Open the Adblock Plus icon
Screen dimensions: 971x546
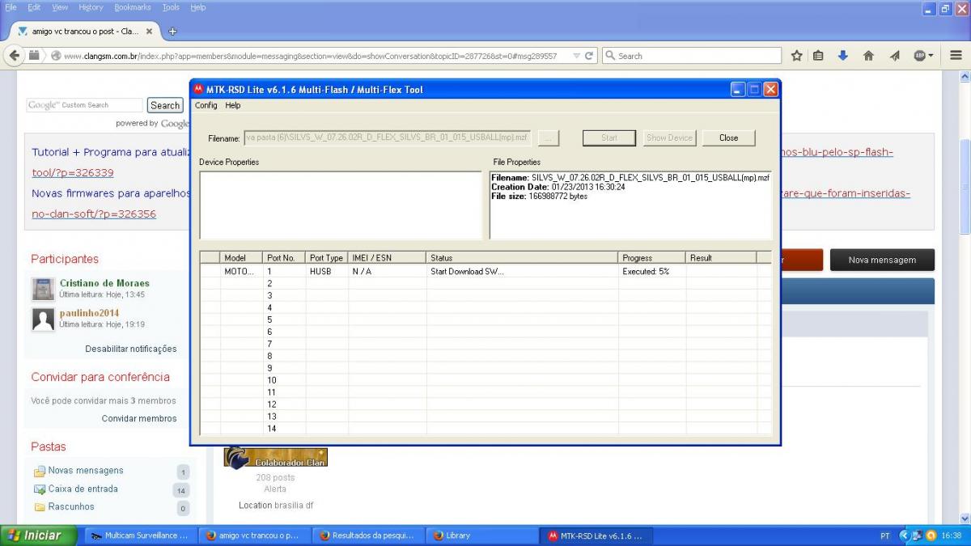919,56
